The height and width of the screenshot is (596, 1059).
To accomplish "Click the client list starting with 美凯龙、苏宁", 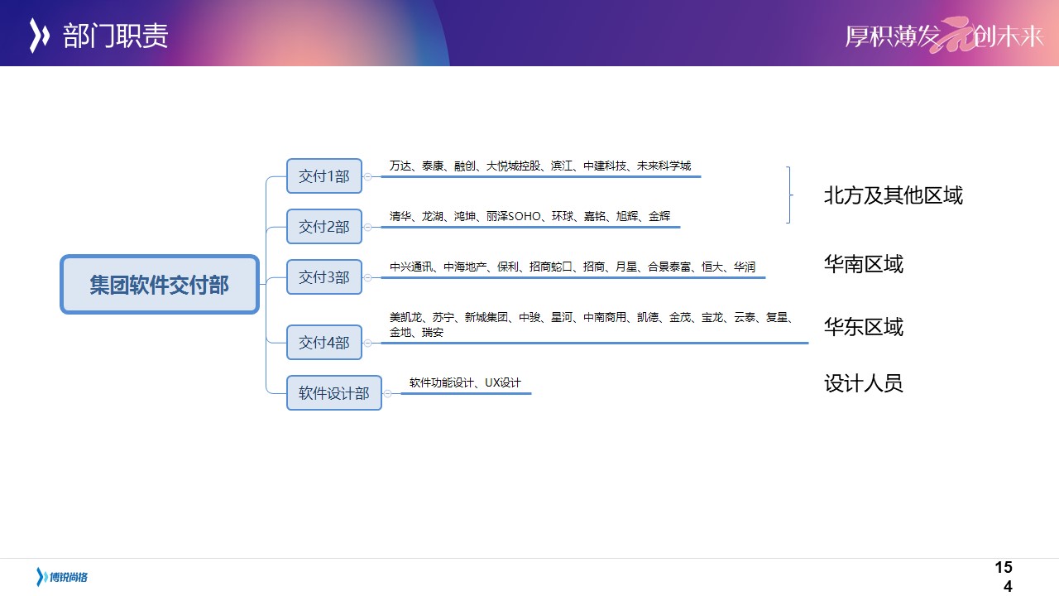I will [592, 324].
